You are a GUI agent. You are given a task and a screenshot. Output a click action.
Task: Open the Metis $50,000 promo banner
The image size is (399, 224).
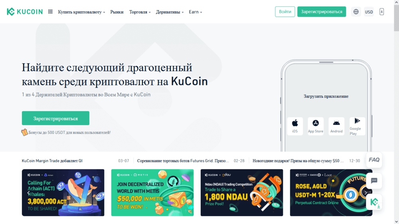tap(152, 193)
